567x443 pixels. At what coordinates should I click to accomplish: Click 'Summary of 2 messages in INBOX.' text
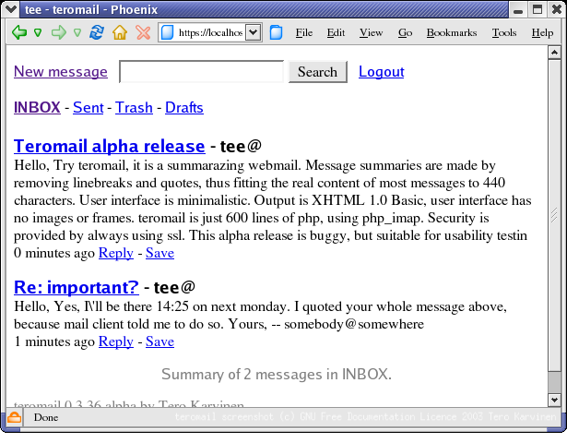coord(277,374)
